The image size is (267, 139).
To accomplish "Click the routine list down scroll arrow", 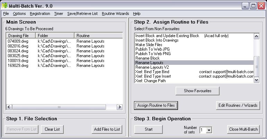I will point(257,80).
